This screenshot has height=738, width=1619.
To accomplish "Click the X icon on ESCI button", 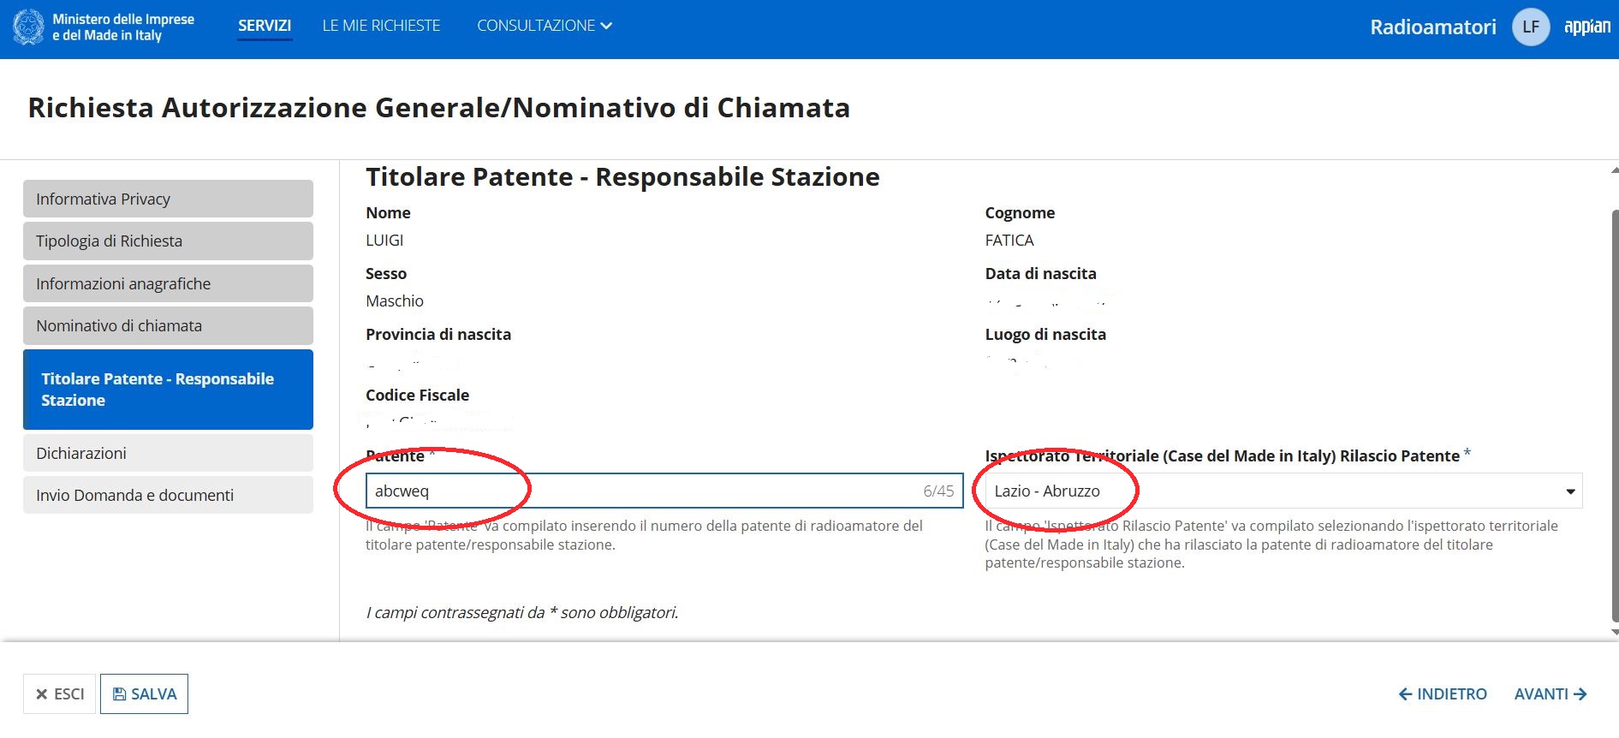I will 41,694.
